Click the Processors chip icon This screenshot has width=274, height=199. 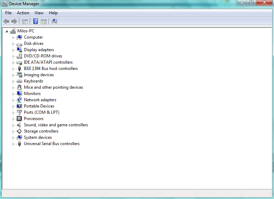[19, 119]
